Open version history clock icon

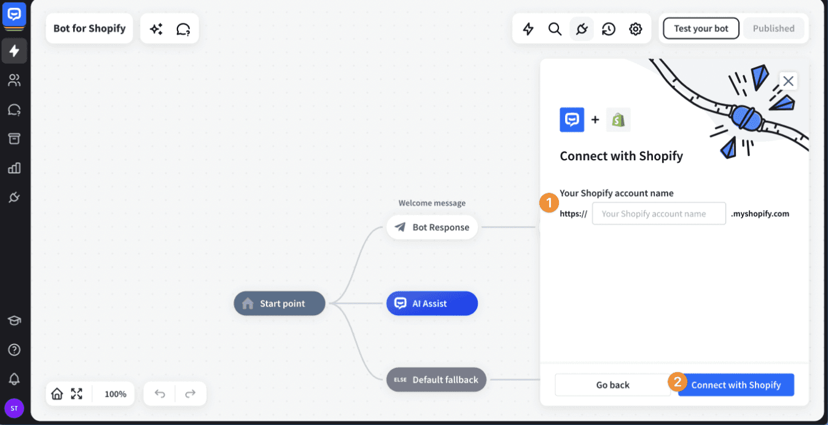[x=609, y=29]
